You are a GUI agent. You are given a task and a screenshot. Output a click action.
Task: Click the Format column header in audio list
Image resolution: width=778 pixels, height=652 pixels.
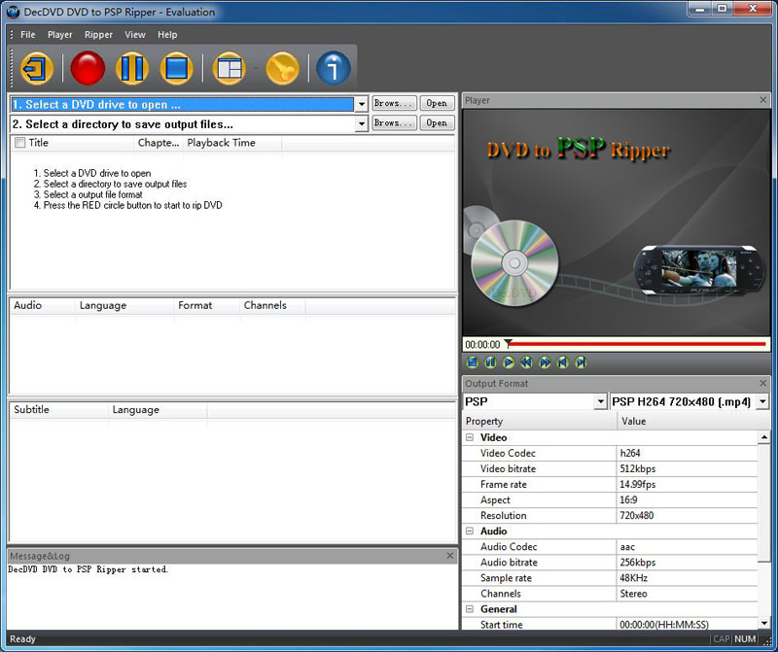(207, 305)
